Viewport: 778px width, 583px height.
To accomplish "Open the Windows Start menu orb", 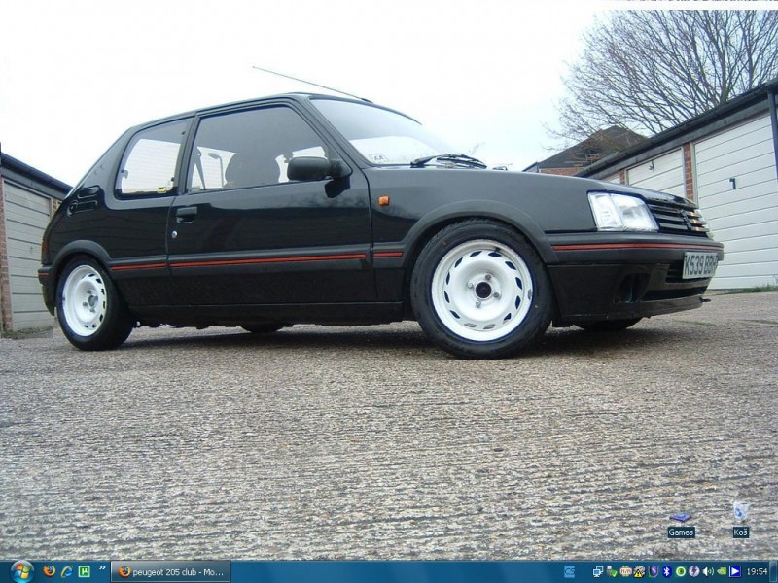I will click(20, 571).
